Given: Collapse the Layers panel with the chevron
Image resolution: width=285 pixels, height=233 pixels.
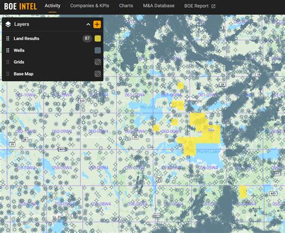Looking at the screenshot, I should [x=88, y=25].
